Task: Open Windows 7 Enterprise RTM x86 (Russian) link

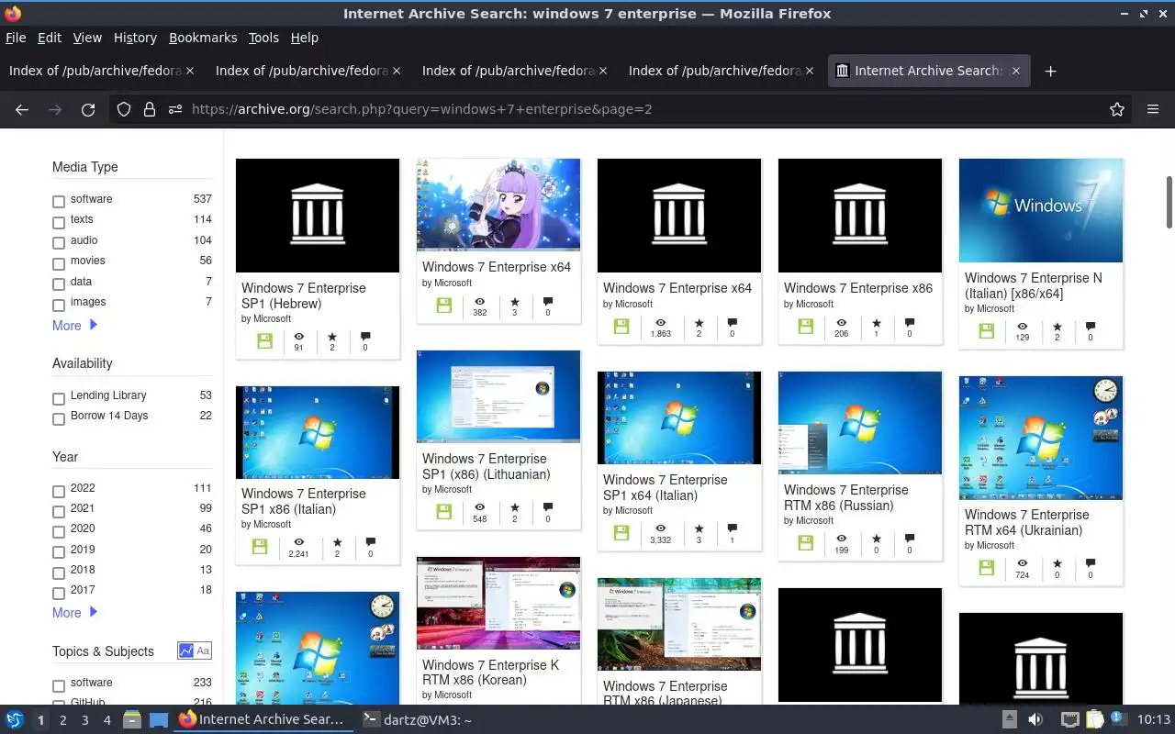Action: pyautogui.click(x=846, y=497)
